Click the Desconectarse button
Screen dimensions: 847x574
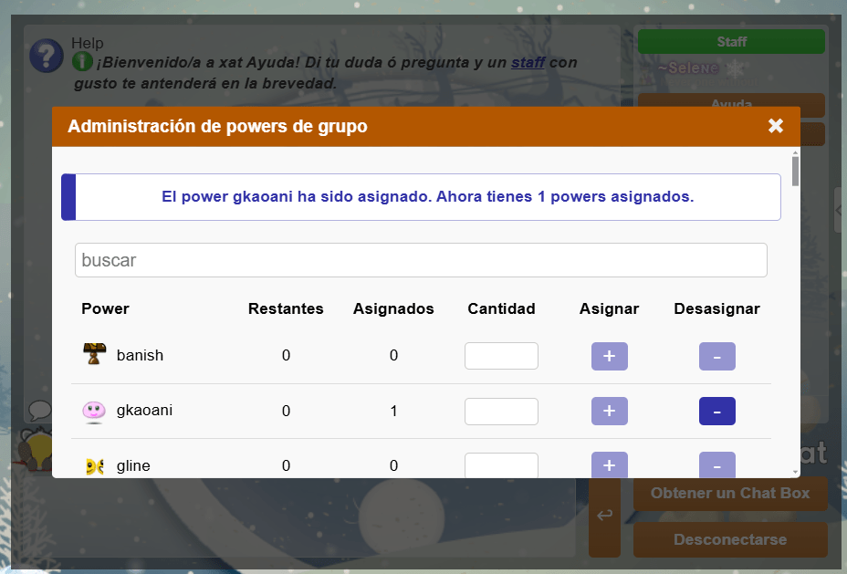coord(730,539)
